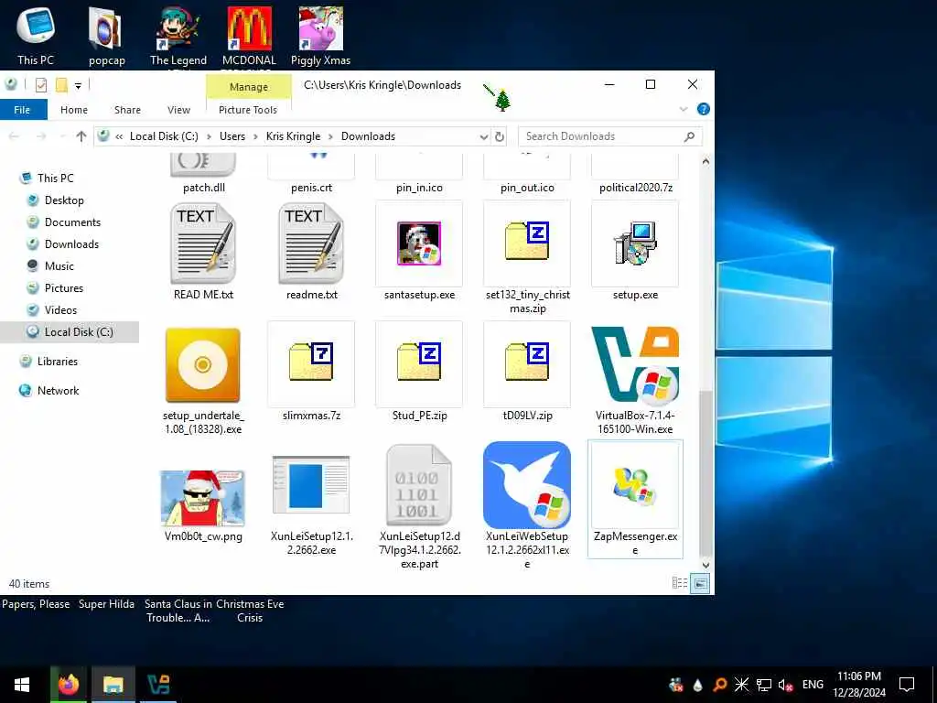Click the vertical scrollbar thumb

pos(705,472)
